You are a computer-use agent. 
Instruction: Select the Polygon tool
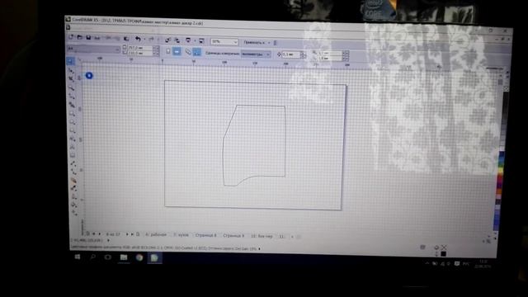[x=73, y=130]
